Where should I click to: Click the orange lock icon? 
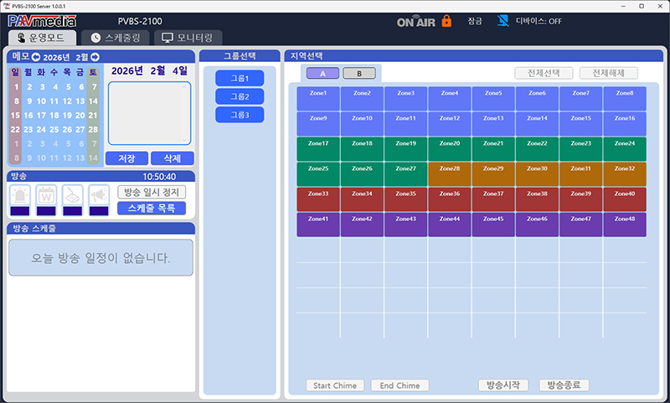(x=446, y=21)
